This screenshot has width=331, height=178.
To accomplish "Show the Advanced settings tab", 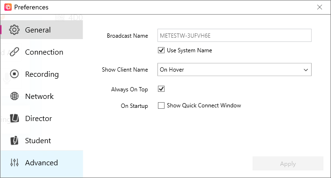I will pos(42,163).
